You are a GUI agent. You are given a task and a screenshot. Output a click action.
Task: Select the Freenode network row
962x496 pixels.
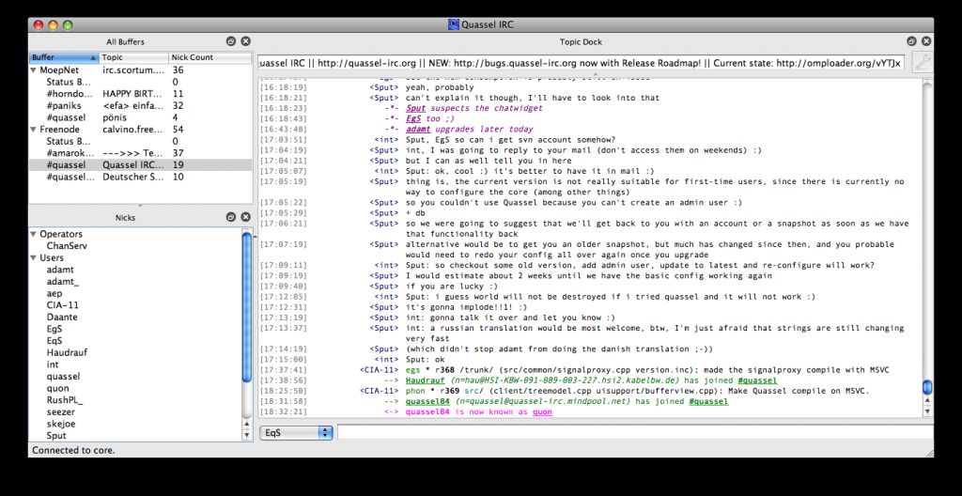(141, 130)
